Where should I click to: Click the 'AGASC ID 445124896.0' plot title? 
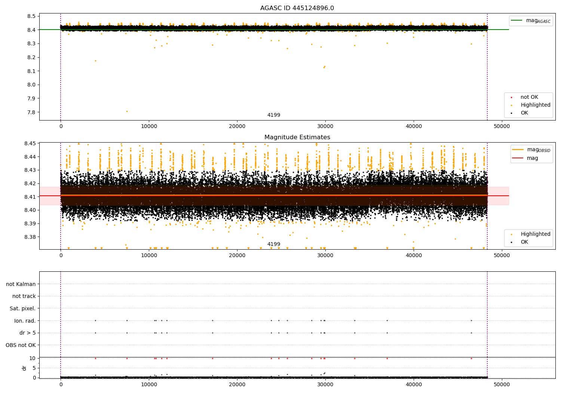(297, 8)
